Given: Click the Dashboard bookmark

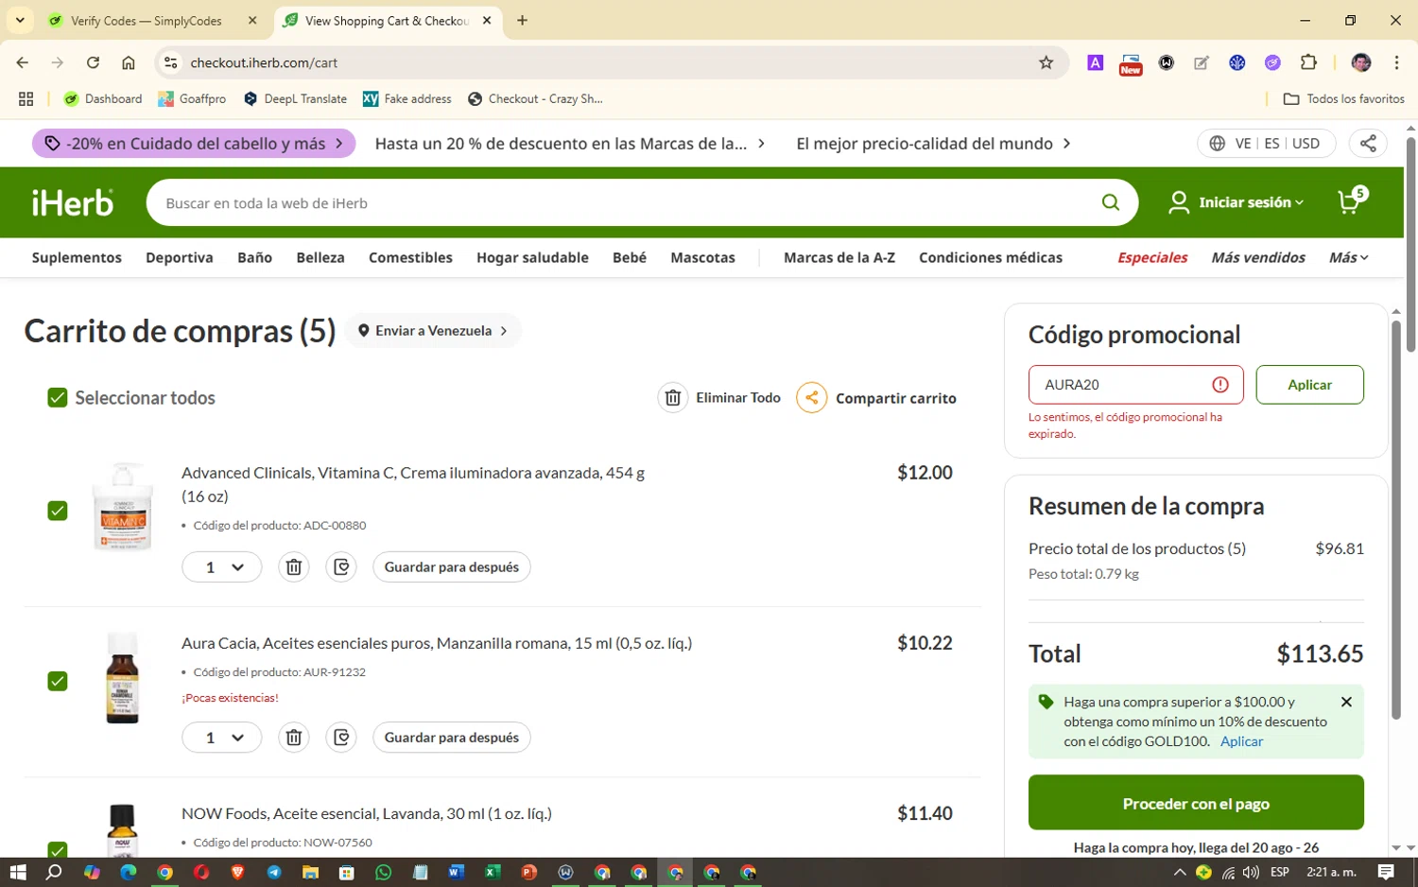Looking at the screenshot, I should (103, 98).
